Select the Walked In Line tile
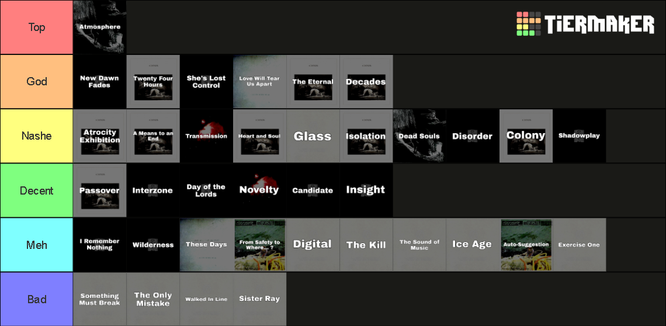666x326 pixels. tap(206, 299)
